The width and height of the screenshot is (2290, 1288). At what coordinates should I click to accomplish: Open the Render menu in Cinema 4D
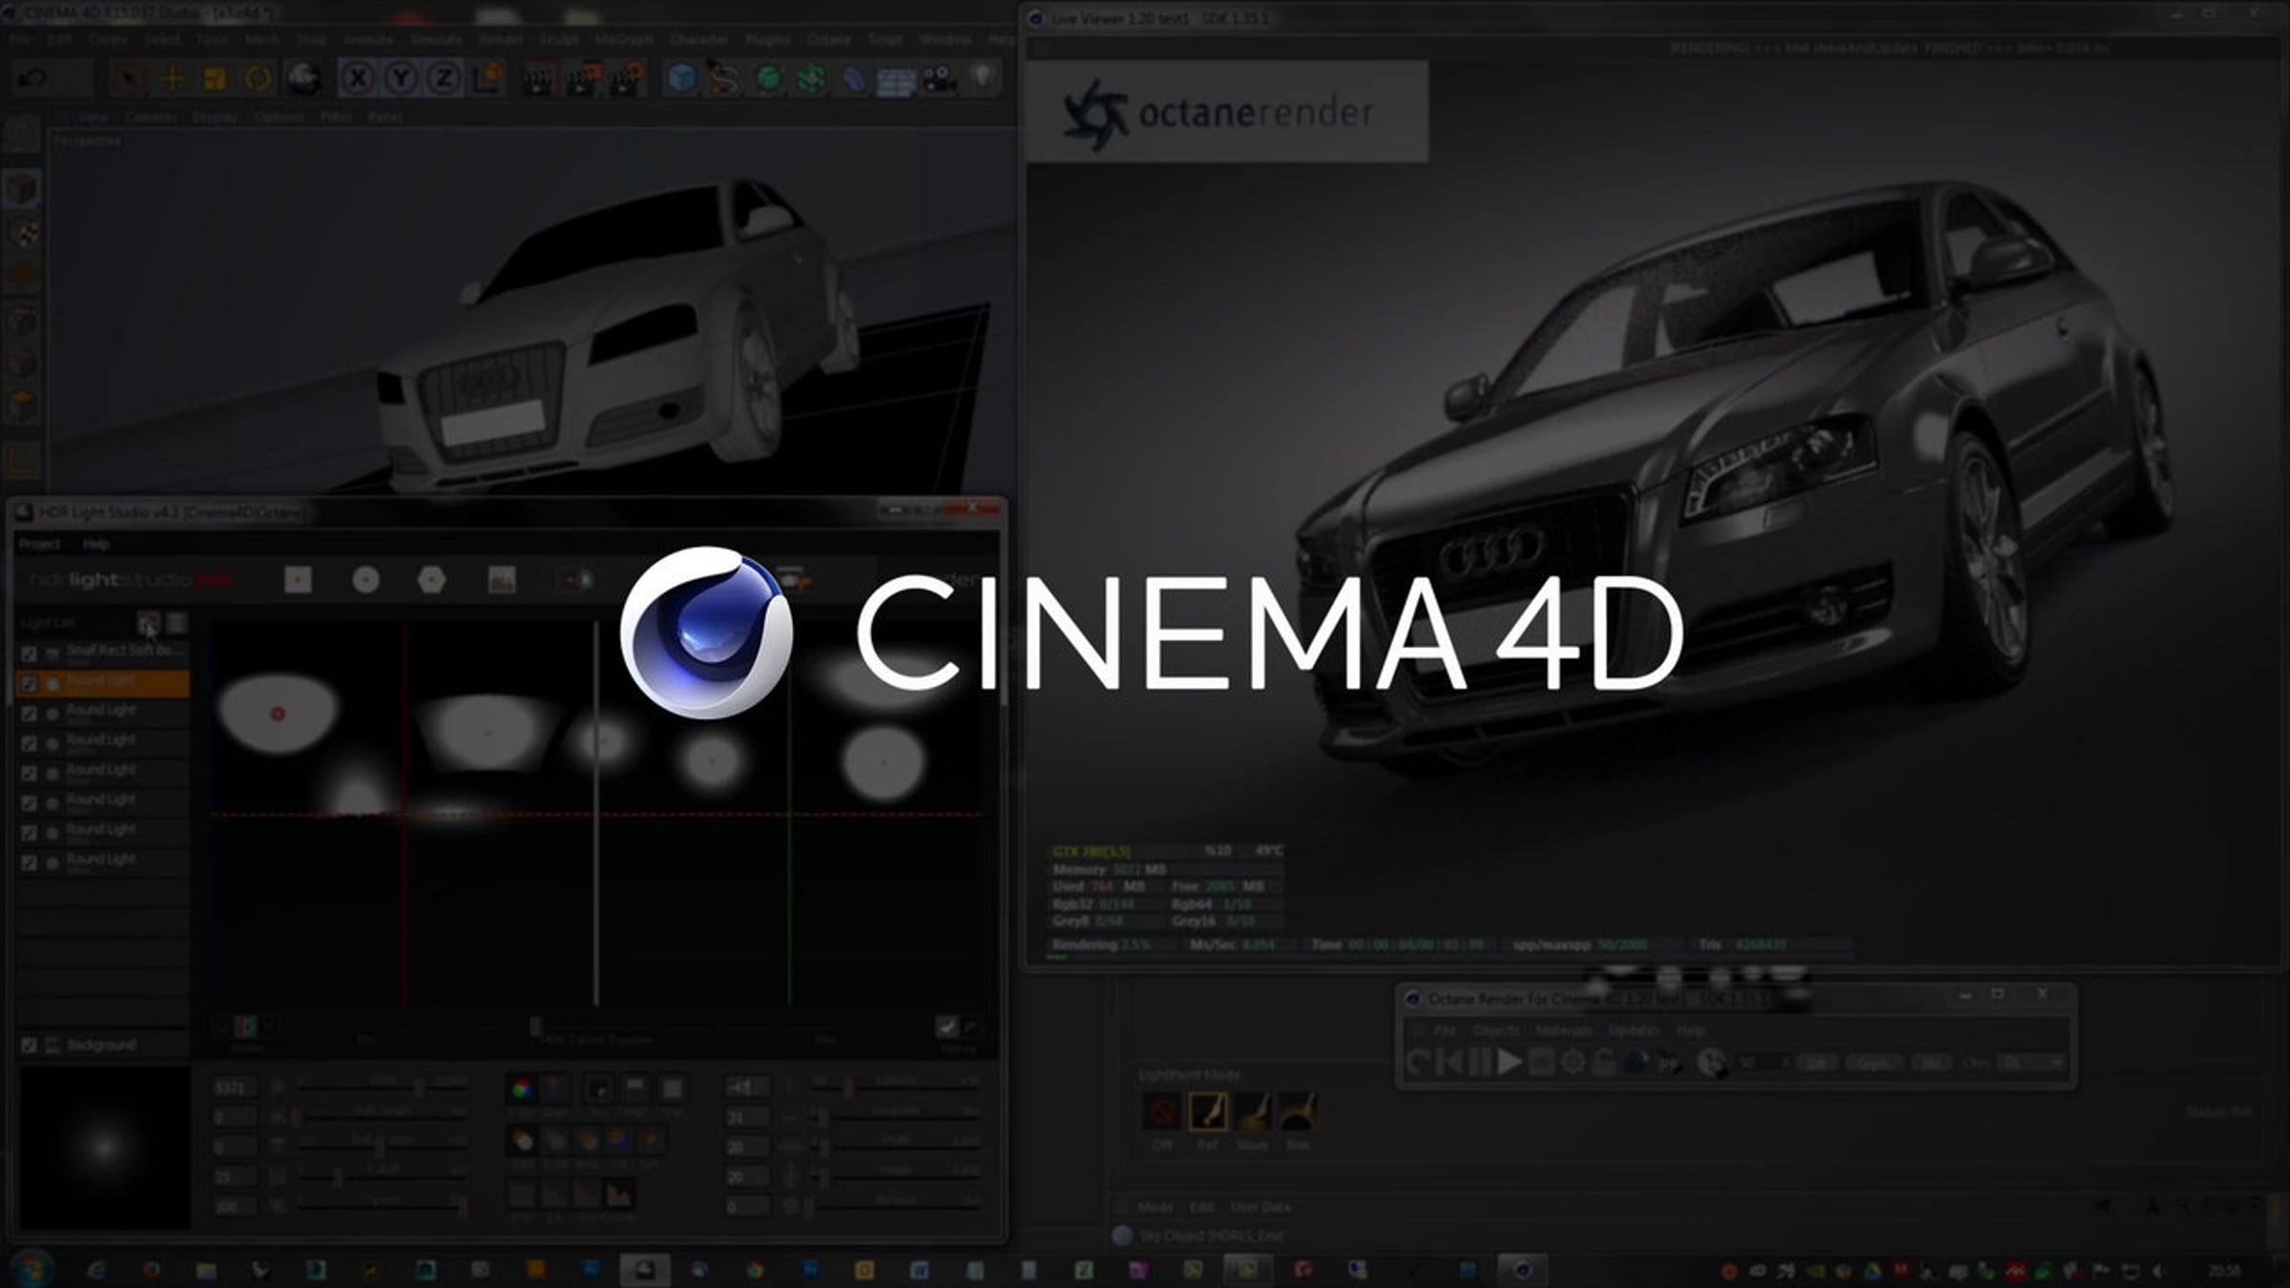click(x=501, y=39)
